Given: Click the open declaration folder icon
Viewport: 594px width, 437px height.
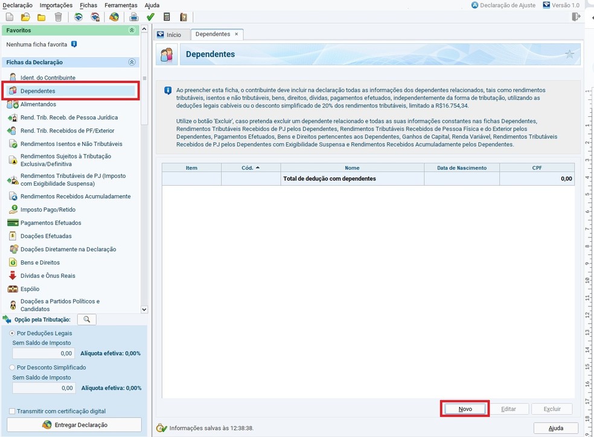Looking at the screenshot, I should 25,17.
